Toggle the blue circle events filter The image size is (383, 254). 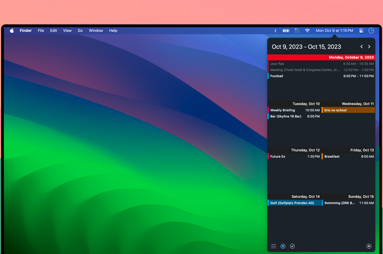(x=283, y=246)
